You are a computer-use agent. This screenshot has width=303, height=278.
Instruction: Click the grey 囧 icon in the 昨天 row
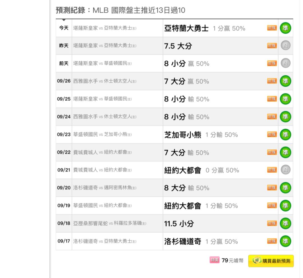285,46
